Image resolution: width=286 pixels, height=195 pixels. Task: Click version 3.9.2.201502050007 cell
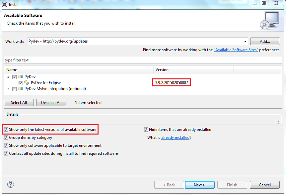click(172, 83)
